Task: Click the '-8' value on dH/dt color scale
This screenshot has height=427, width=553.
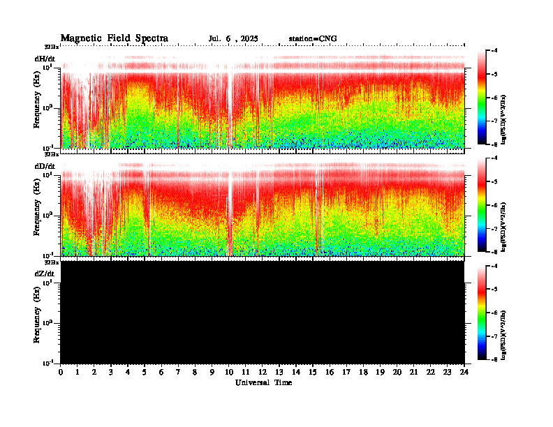Action: [x=495, y=144]
